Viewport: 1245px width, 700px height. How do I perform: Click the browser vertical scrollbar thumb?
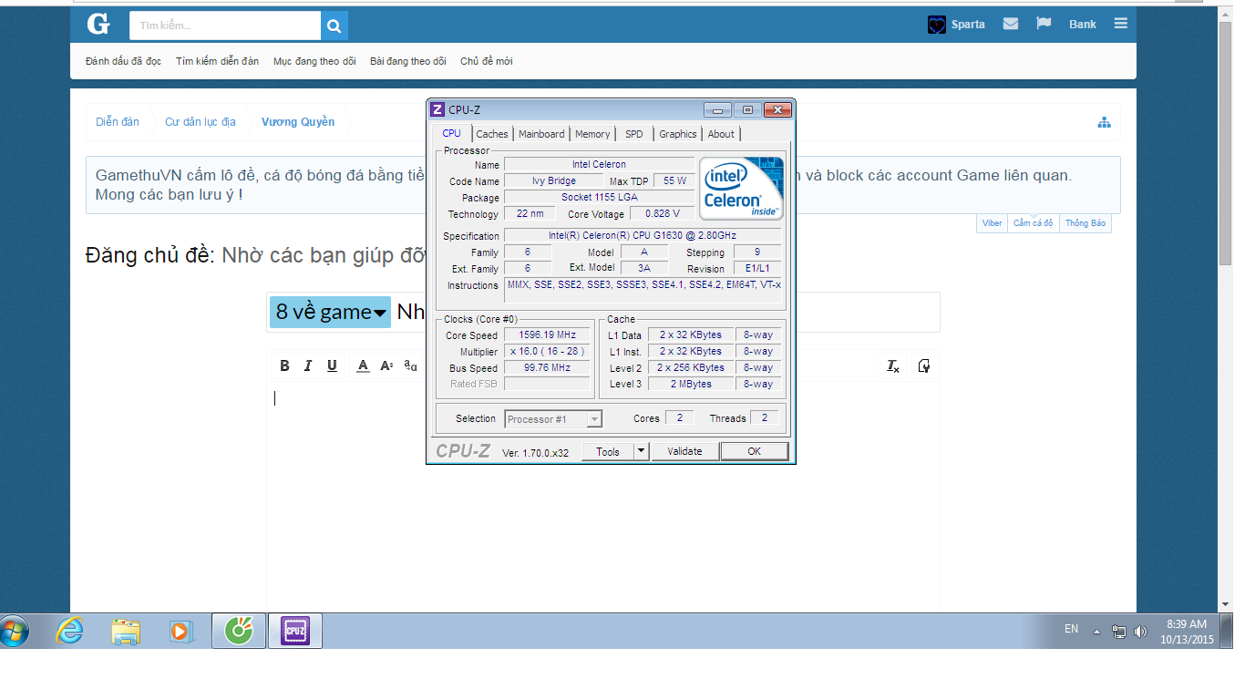tap(1226, 146)
